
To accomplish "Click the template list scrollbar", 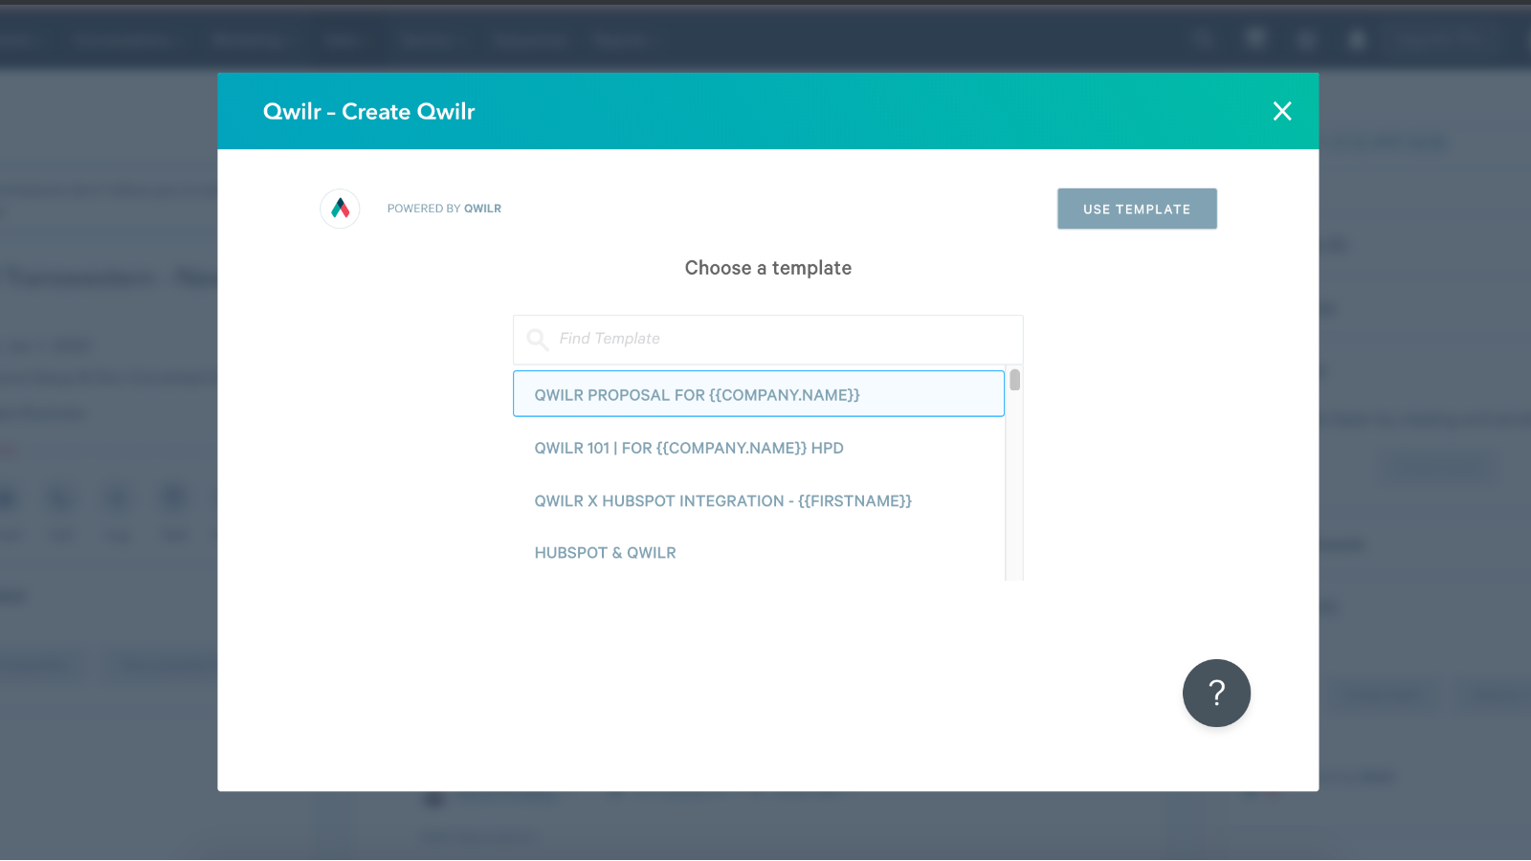I will tap(1017, 383).
